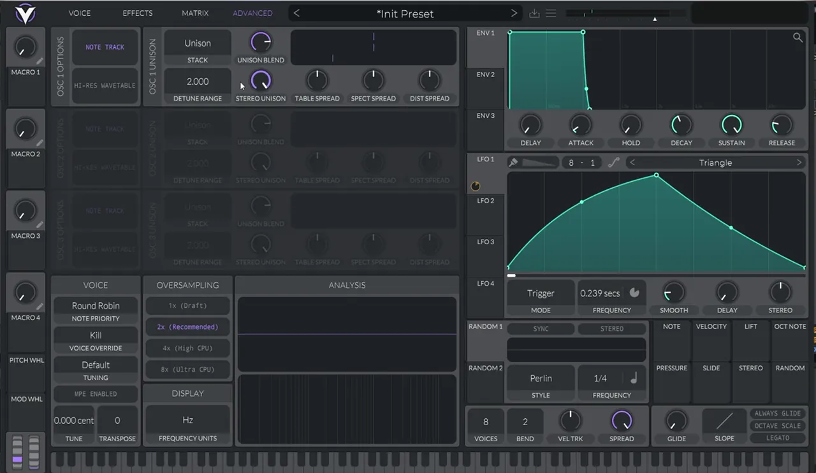This screenshot has width=816, height=473.
Task: Switch to the Effects tab
Action: 138,13
